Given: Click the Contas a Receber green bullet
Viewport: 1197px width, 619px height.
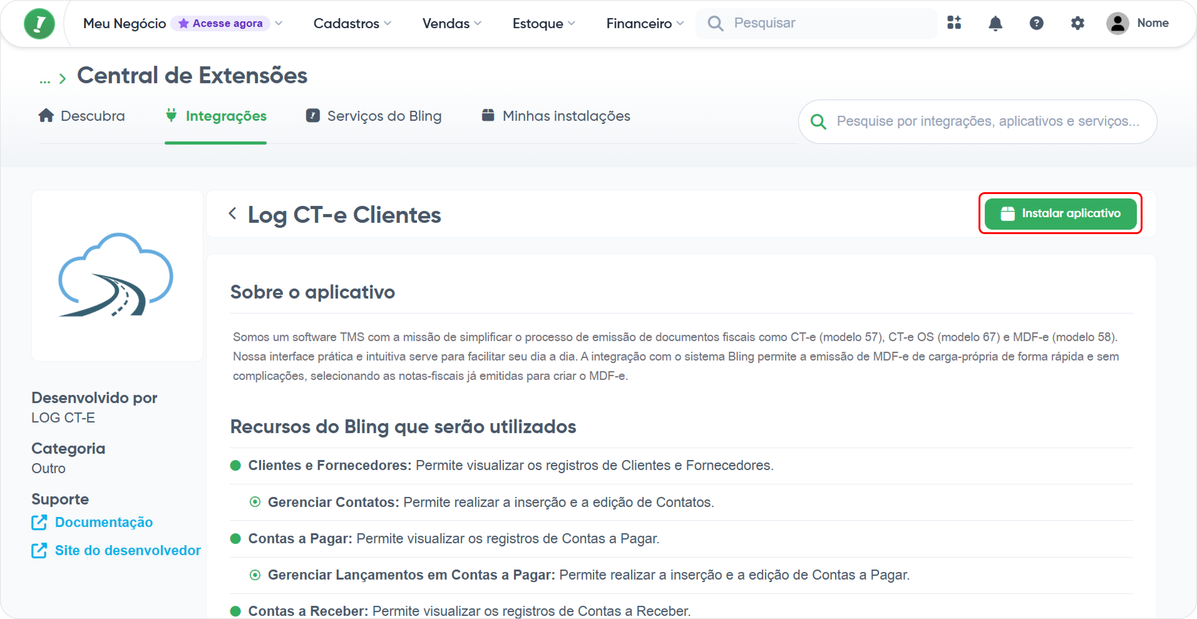Looking at the screenshot, I should 236,611.
